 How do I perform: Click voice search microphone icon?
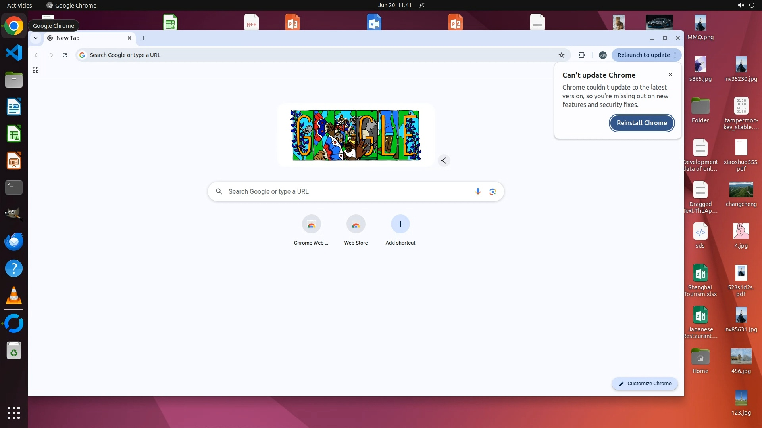[x=478, y=192]
